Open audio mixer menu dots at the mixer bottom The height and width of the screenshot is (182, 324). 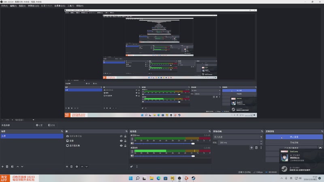(137, 167)
